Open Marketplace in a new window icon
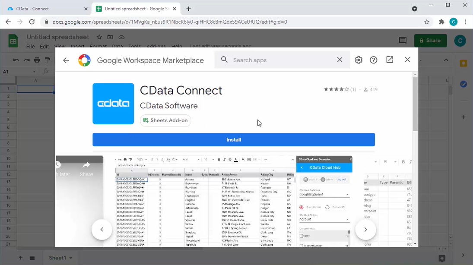This screenshot has height=265, width=473. click(x=389, y=60)
